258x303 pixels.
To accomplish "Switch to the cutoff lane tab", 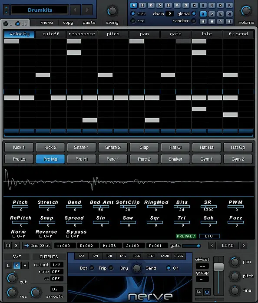I will tap(50, 34).
